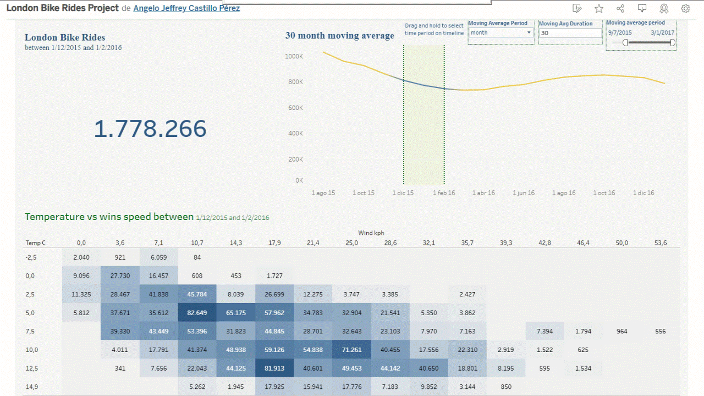Click the Moving Avg Duration input field
This screenshot has width=704, height=396.
pyautogui.click(x=570, y=33)
